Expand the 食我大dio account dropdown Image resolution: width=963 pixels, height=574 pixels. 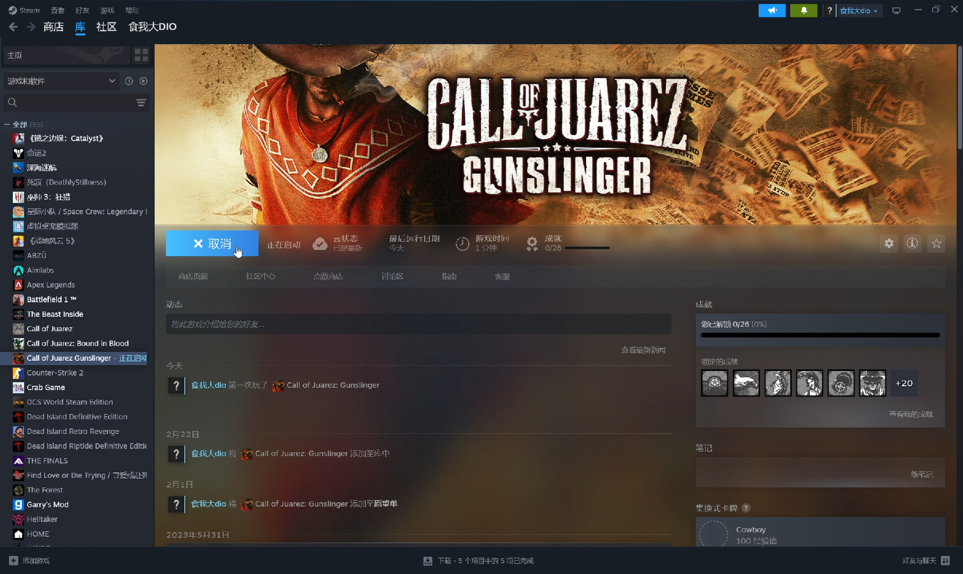pyautogui.click(x=859, y=10)
